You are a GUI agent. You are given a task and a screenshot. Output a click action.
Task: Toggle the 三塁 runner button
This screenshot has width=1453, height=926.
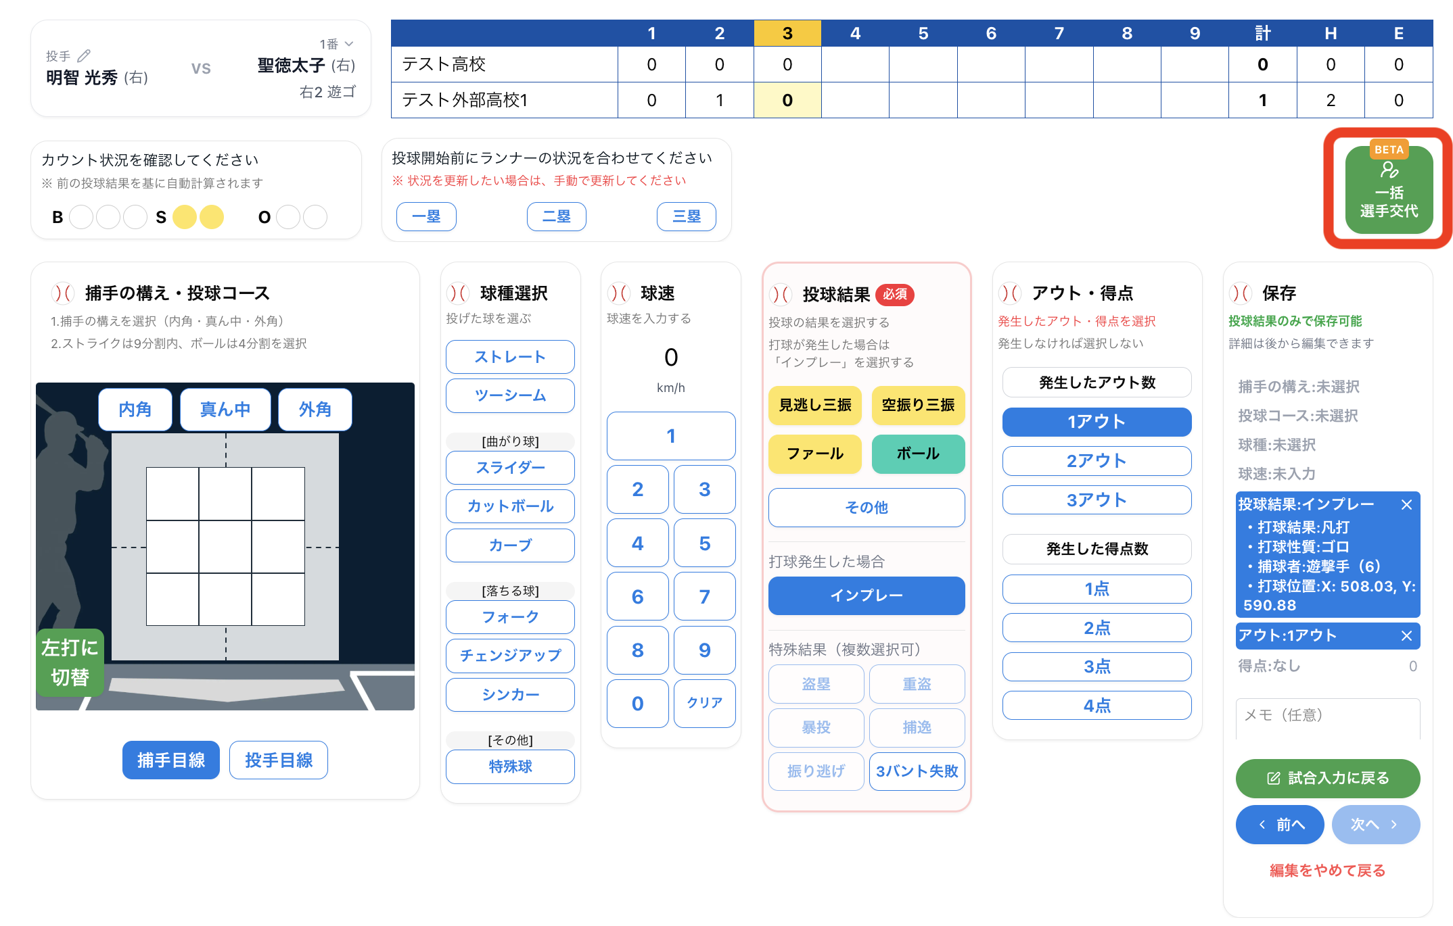(686, 216)
